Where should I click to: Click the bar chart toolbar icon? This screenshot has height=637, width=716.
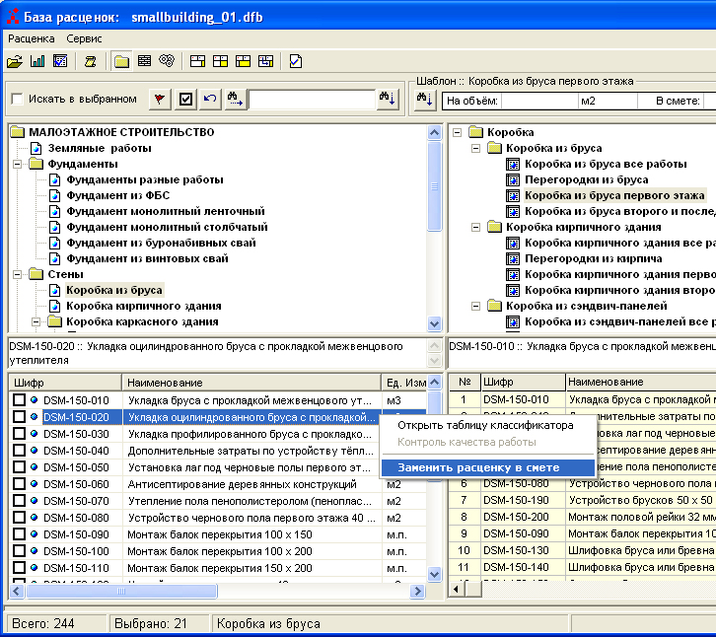(38, 61)
